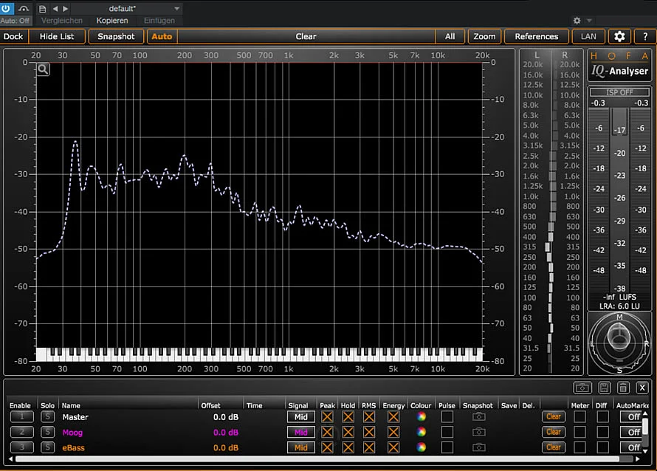657x471 pixels.
Task: Solo the Moog track
Action: (48, 432)
